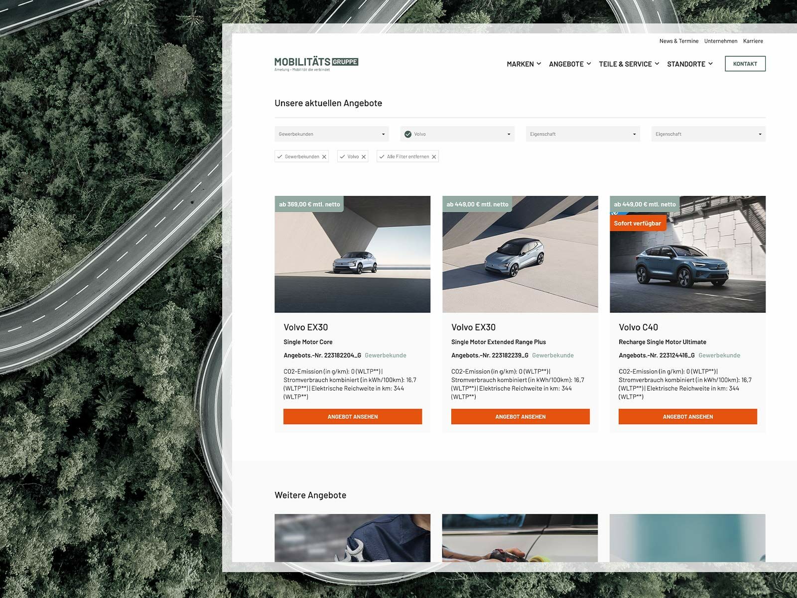Image resolution: width=797 pixels, height=598 pixels.
Task: Open the first Eigenschaft dropdown
Action: 583,134
